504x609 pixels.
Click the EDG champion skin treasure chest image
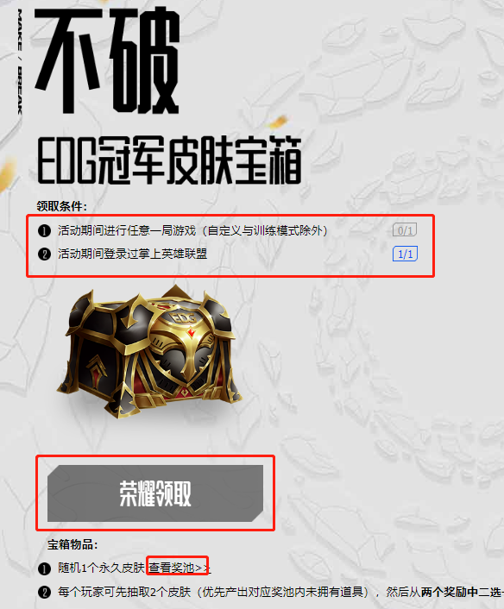(149, 351)
